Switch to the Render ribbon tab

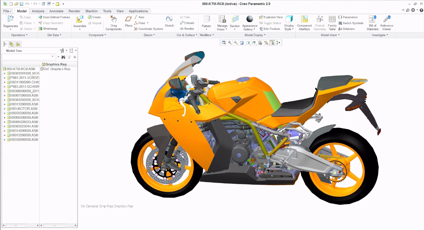click(74, 11)
